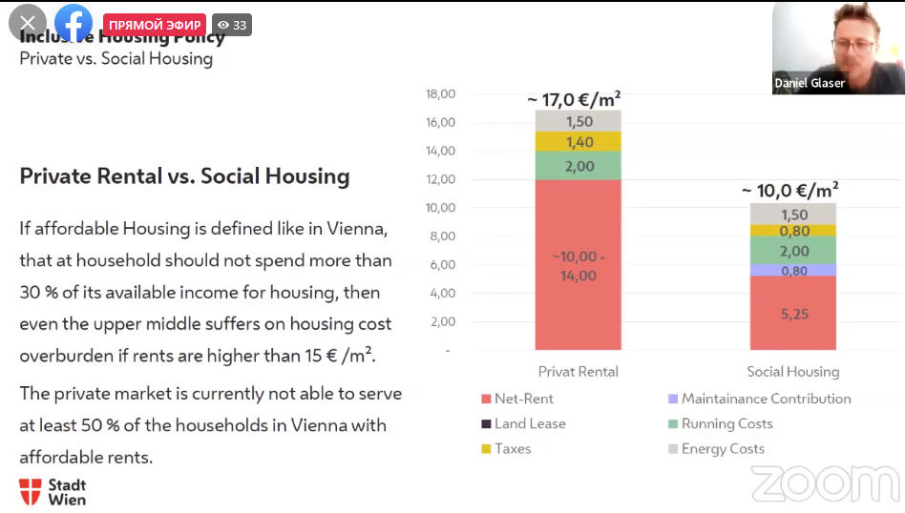Select the Land Lease legend swatch

(486, 424)
